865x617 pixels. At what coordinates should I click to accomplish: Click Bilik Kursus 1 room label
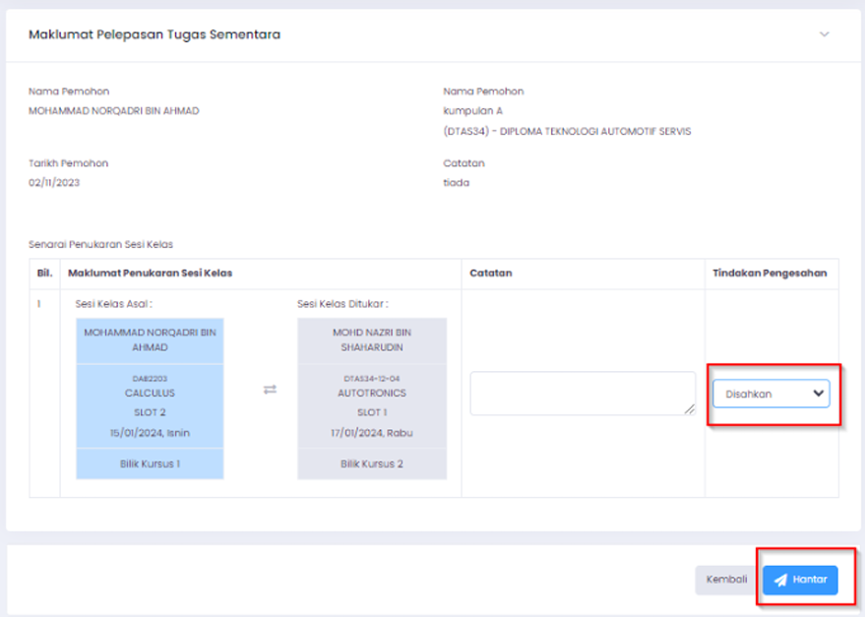pyautogui.click(x=150, y=463)
